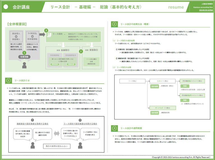Click the gray arrow pointing to リース契約 box
Viewport: 215px width, 160px height.
click(x=42, y=34)
